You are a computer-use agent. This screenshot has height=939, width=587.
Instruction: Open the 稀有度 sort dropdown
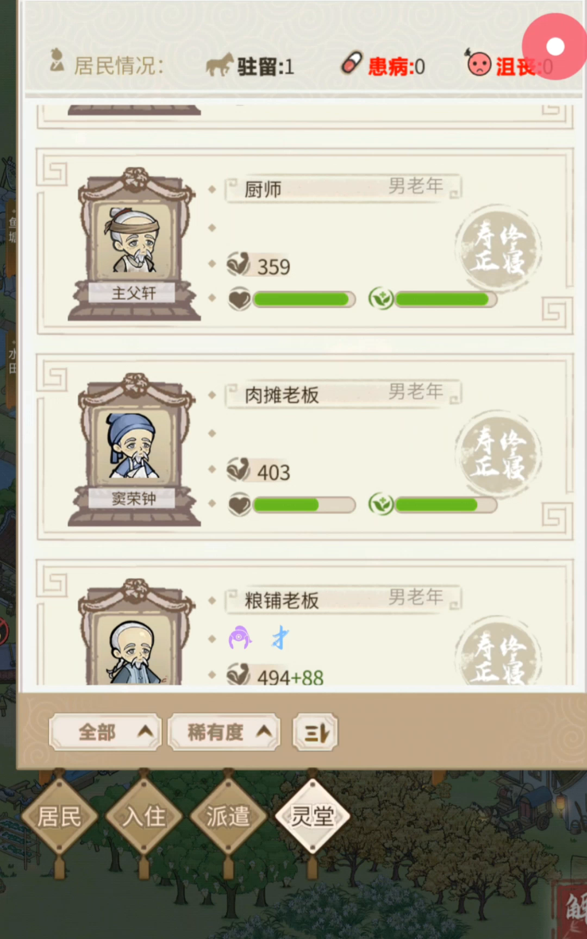coord(224,733)
